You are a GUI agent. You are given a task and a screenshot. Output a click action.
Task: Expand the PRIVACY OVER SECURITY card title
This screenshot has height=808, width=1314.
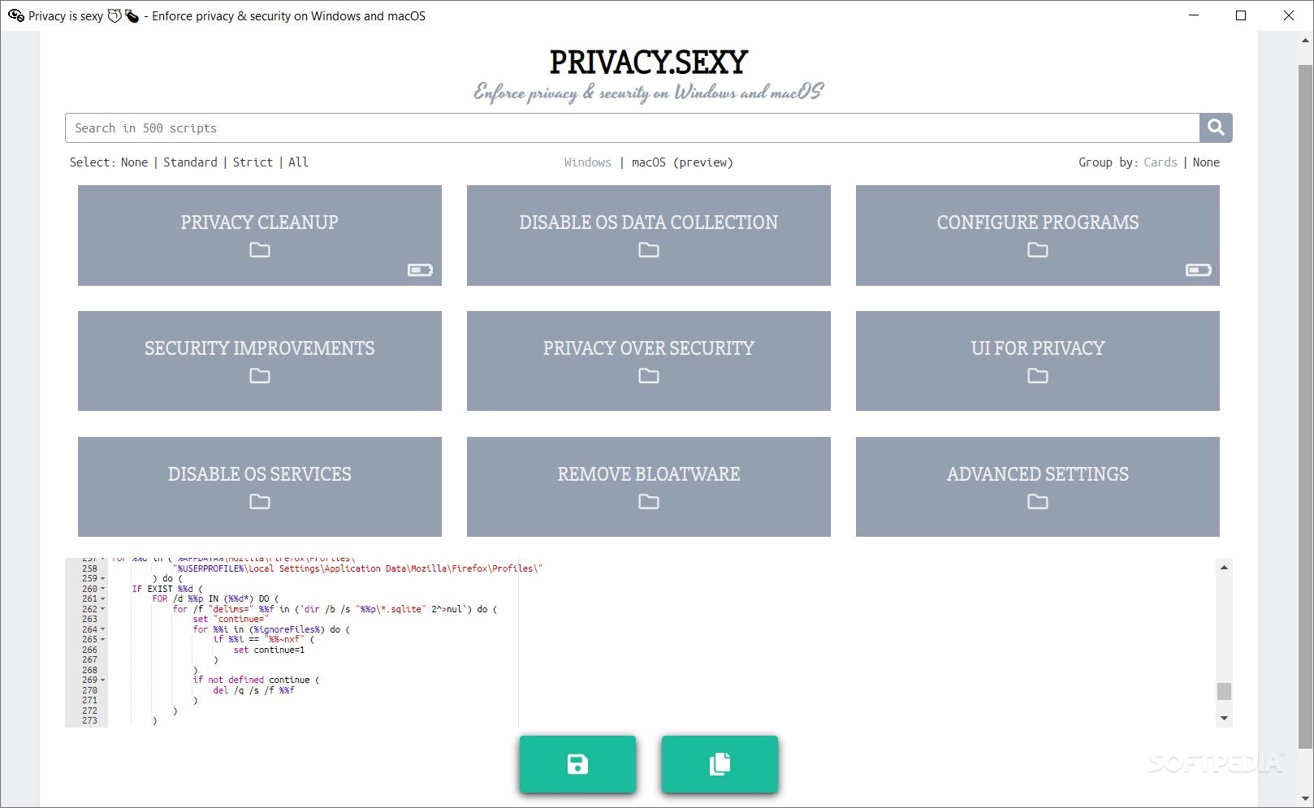pyautogui.click(x=649, y=348)
